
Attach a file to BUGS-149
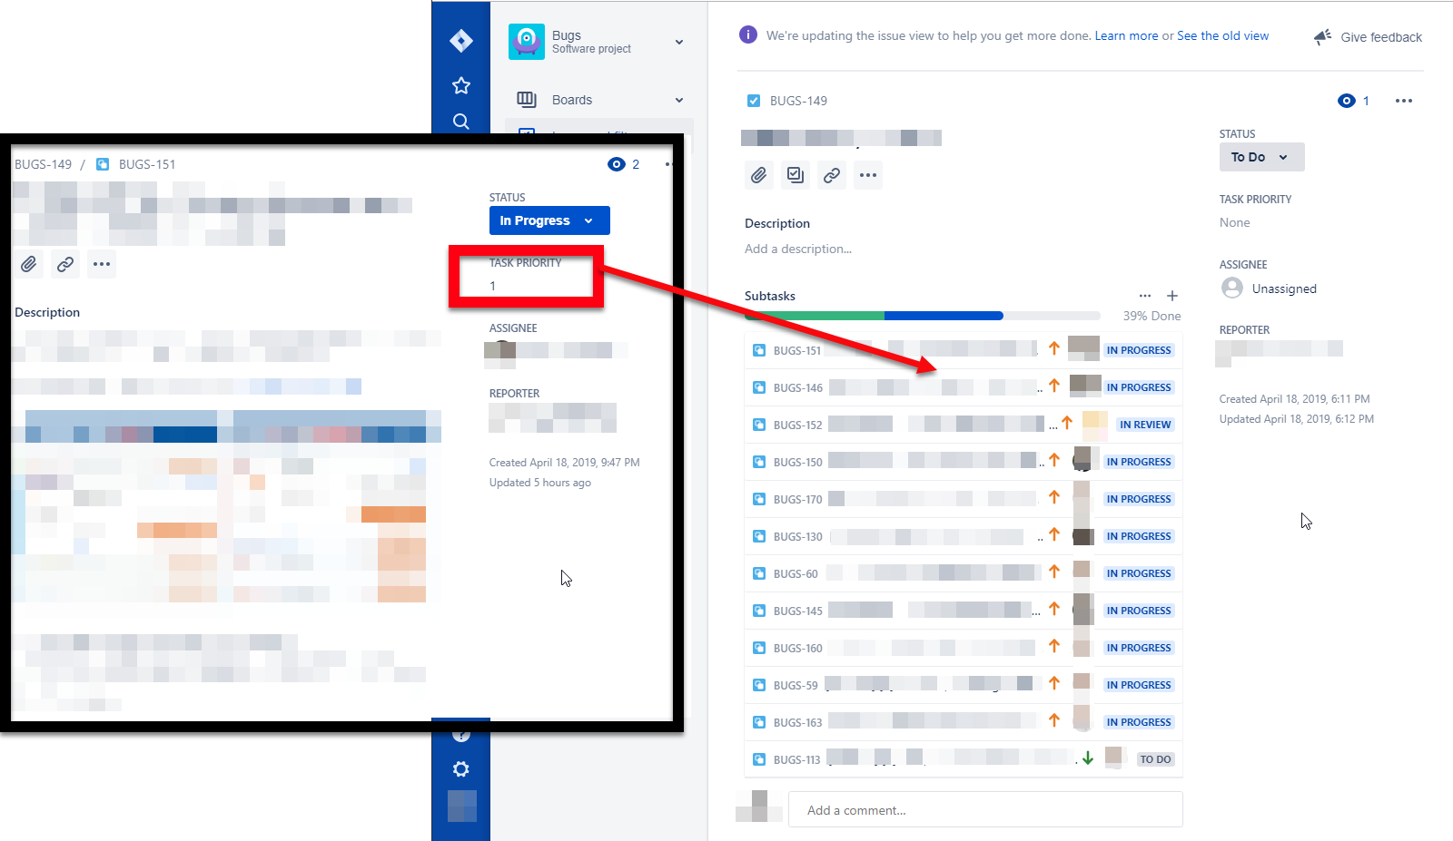coord(759,175)
